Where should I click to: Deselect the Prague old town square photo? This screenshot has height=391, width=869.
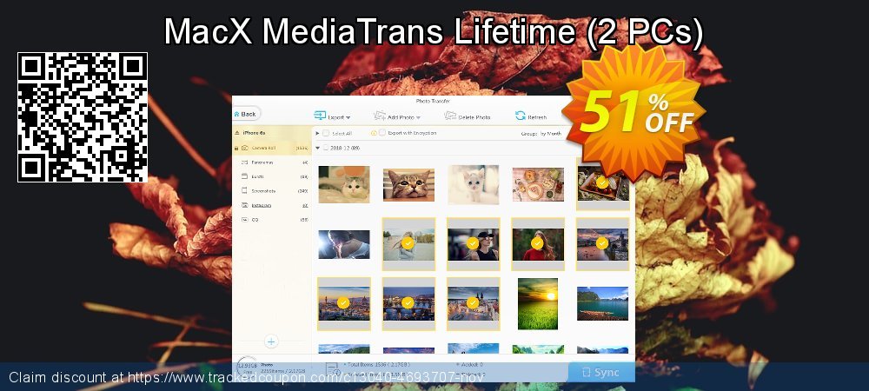point(473,303)
